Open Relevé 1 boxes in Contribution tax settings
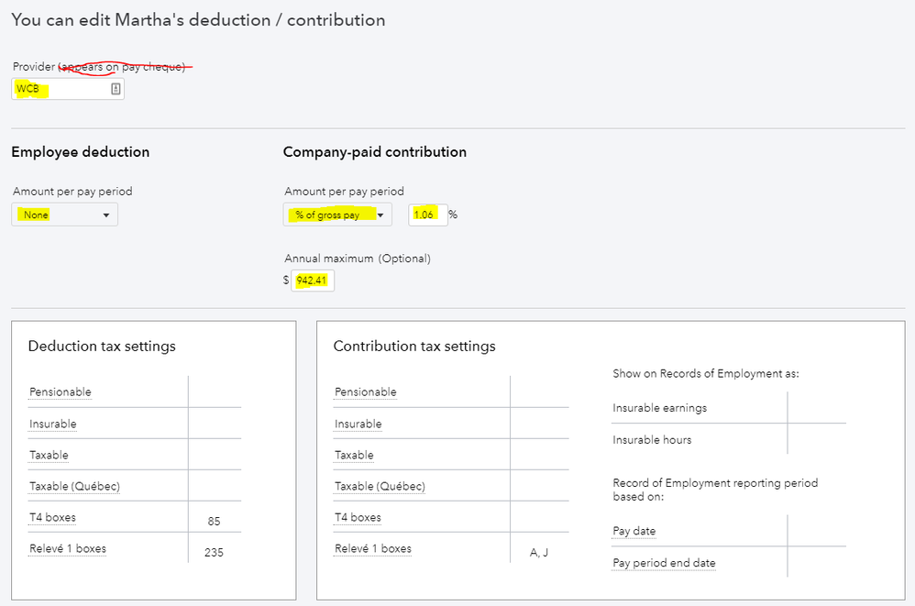The image size is (915, 606). coord(373,549)
